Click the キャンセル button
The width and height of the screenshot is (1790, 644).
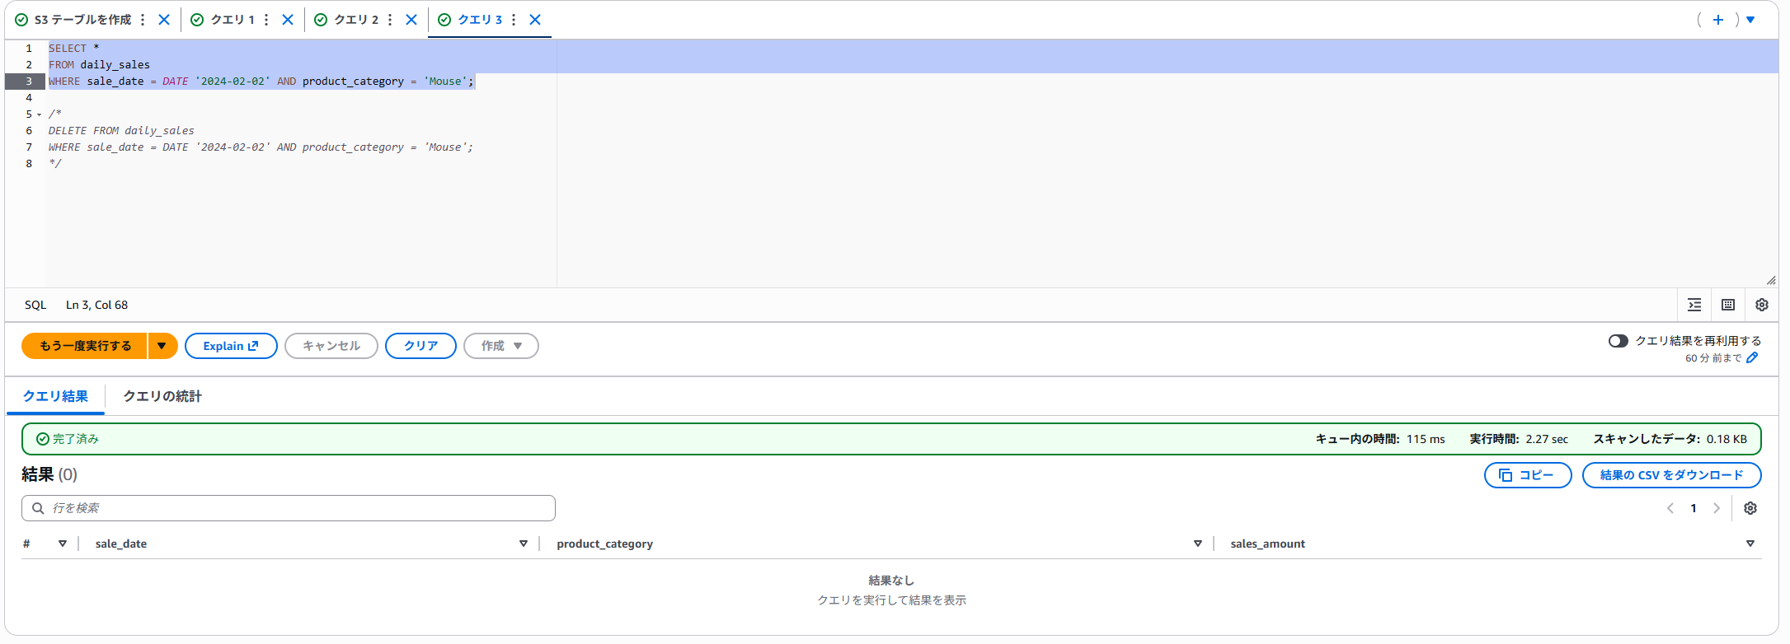point(331,346)
